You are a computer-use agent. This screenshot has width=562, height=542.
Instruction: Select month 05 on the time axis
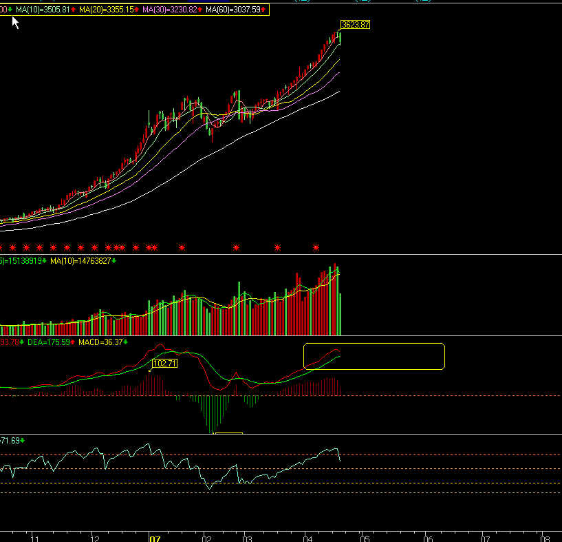pyautogui.click(x=365, y=539)
